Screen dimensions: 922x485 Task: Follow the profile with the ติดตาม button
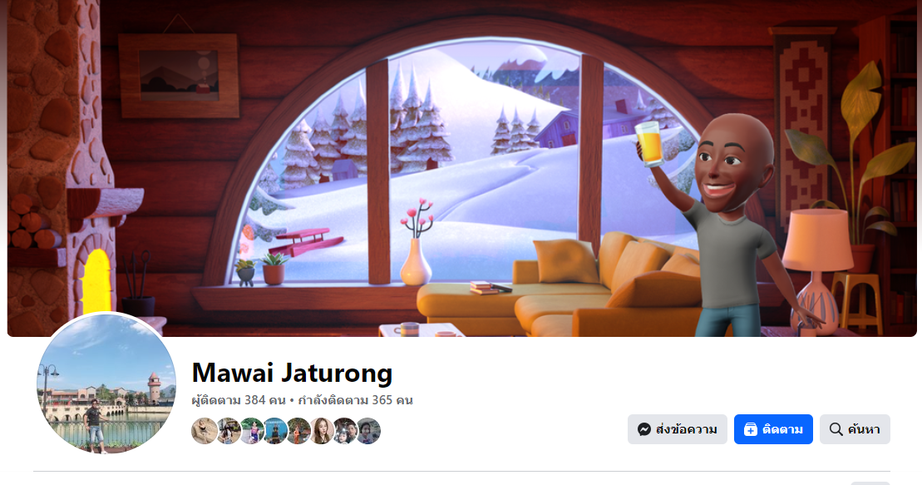tap(773, 429)
